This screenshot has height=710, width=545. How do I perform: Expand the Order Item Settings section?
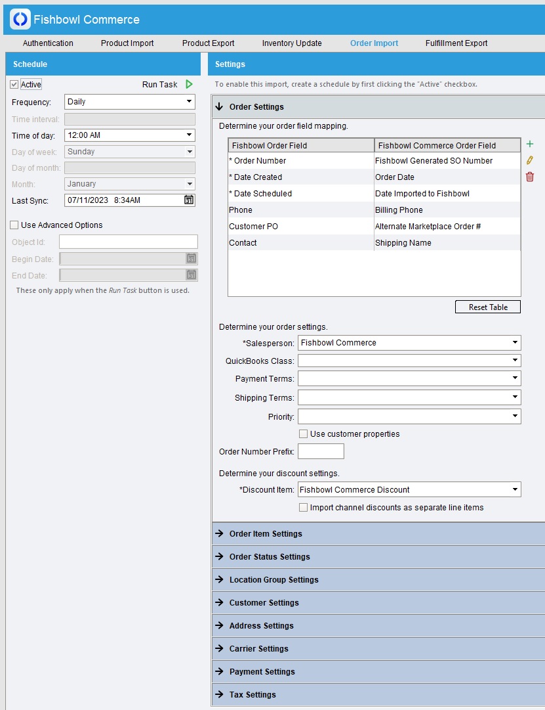pyautogui.click(x=266, y=534)
